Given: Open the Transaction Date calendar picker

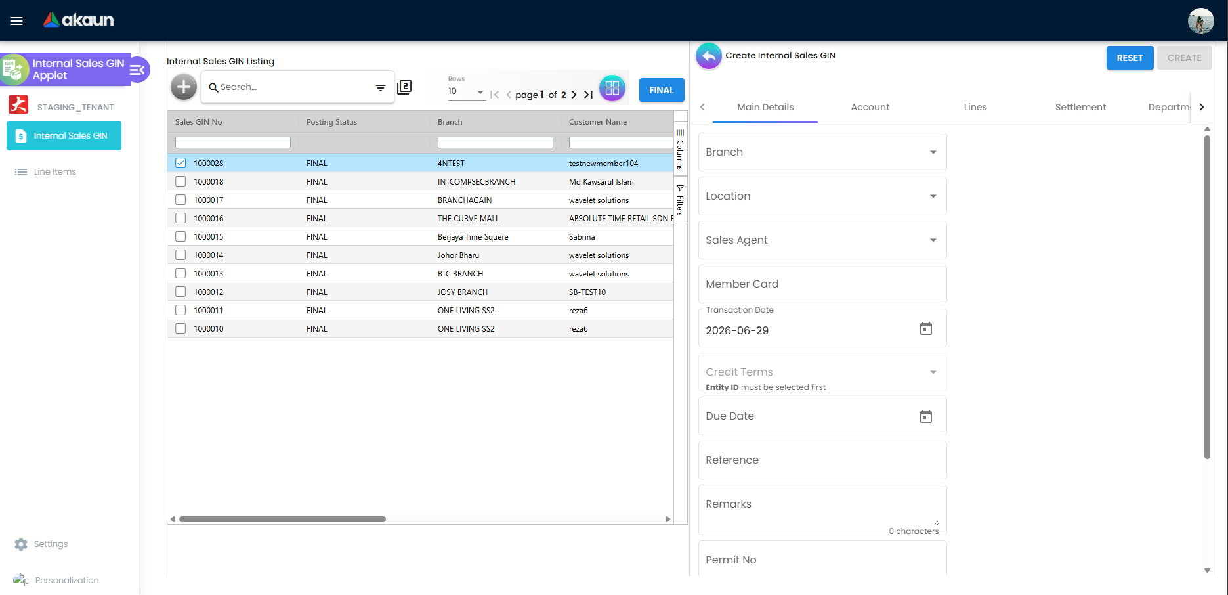Looking at the screenshot, I should (x=926, y=328).
